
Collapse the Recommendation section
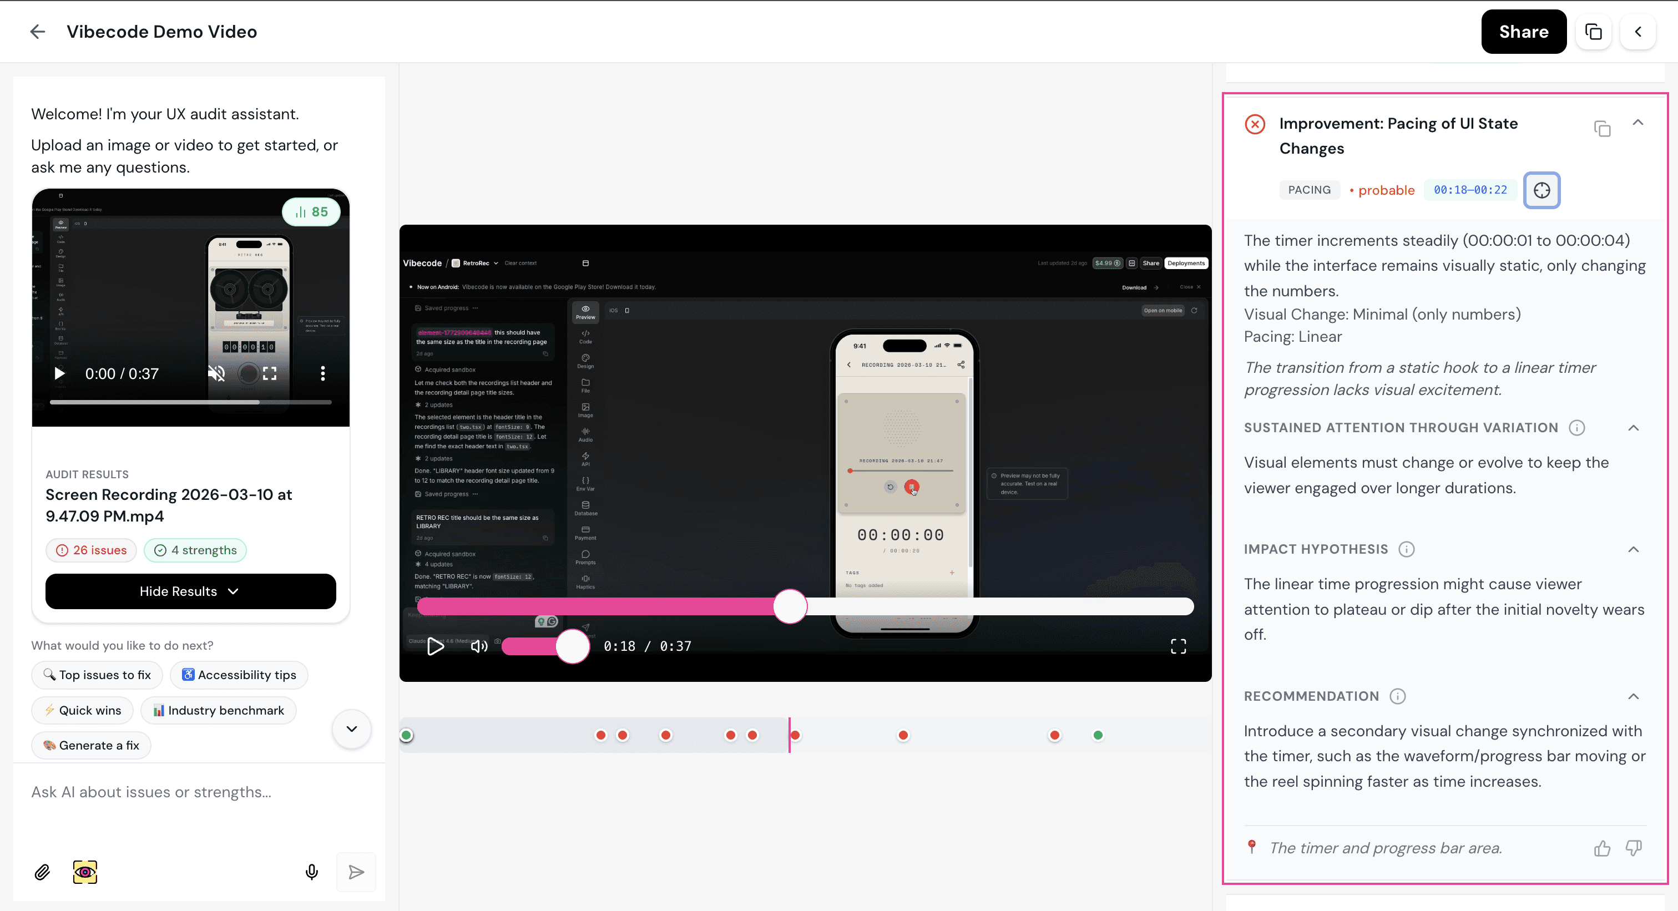coord(1633,696)
